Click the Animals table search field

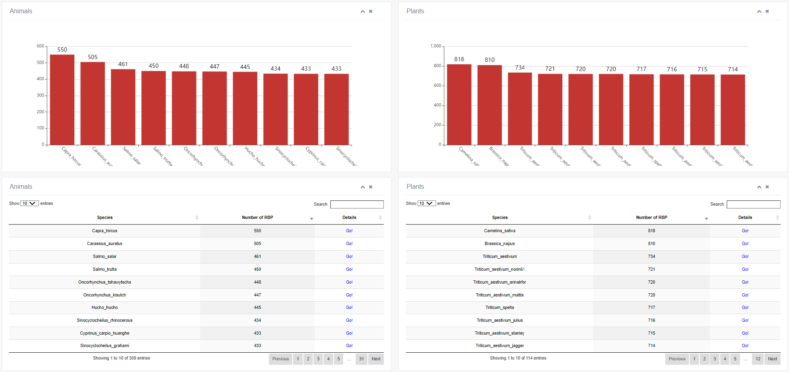[357, 204]
